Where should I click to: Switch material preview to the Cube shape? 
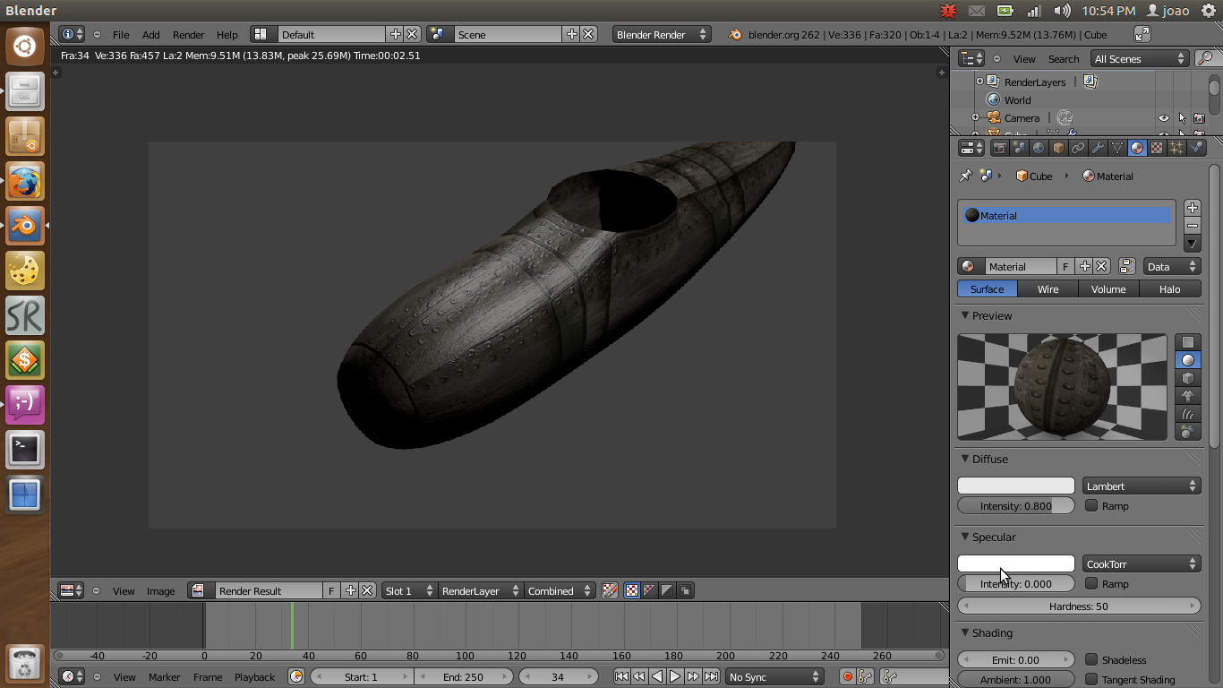[x=1187, y=377]
